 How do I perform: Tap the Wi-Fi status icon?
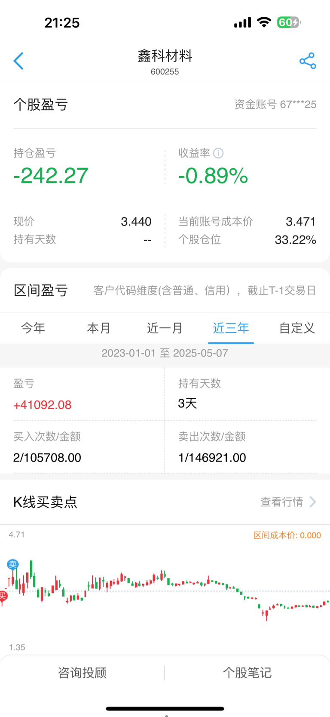264,22
